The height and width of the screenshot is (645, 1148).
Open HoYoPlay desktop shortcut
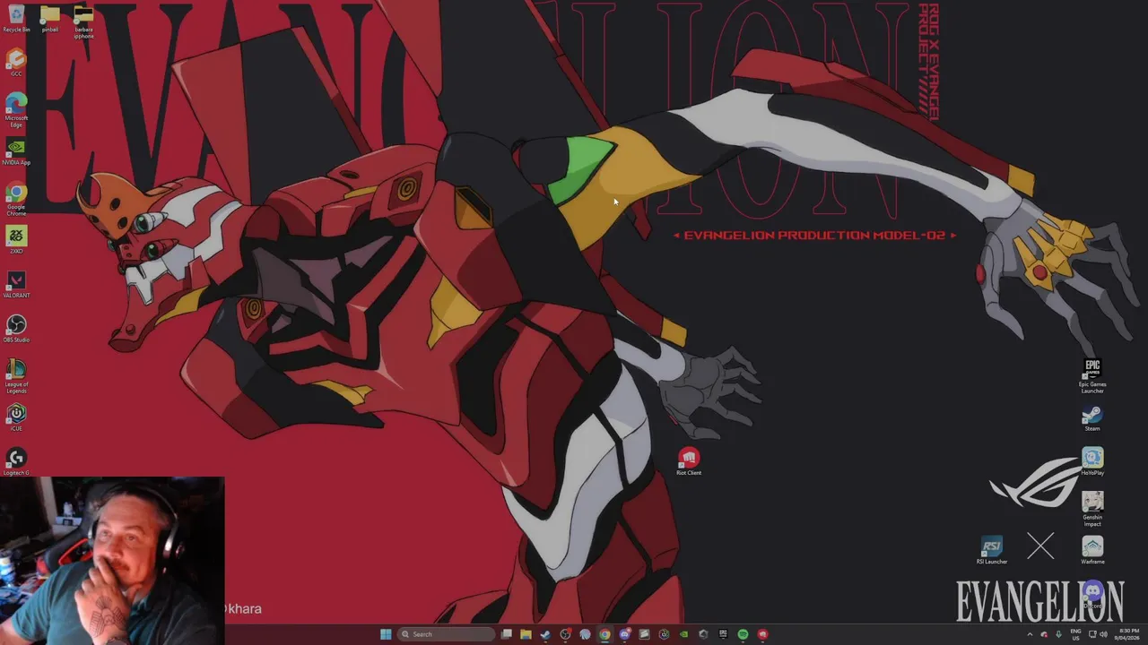pos(1092,461)
